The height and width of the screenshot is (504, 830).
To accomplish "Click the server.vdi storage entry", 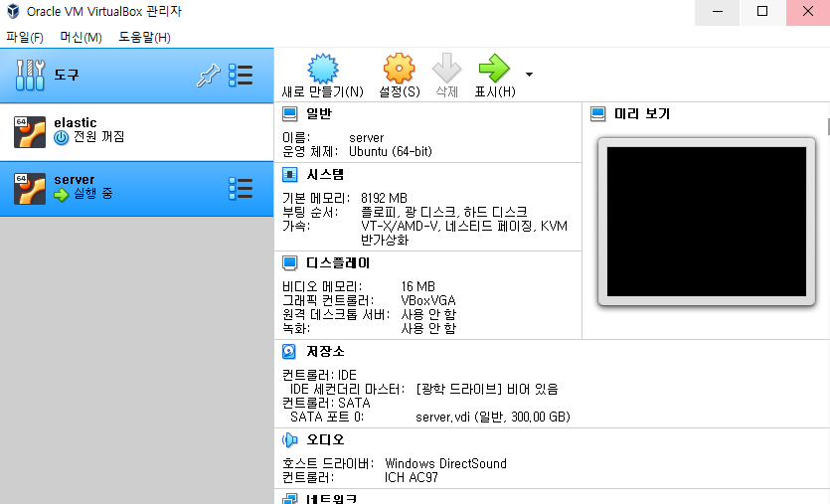I will [493, 418].
